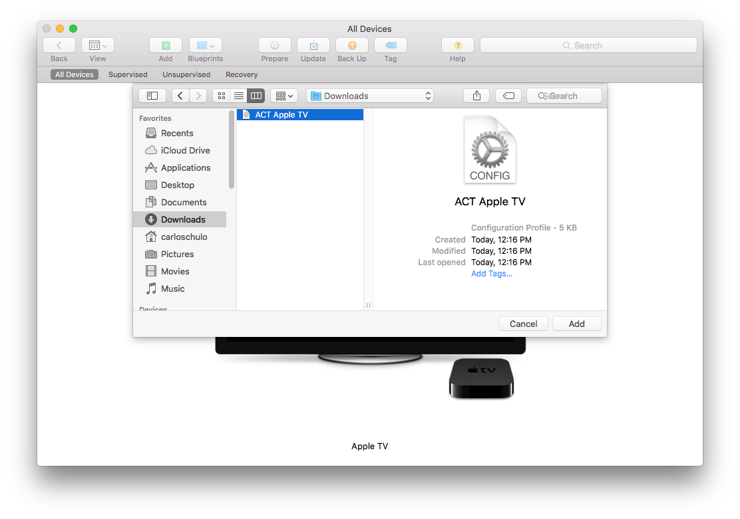Click the Add Tags… link

pos(491,273)
